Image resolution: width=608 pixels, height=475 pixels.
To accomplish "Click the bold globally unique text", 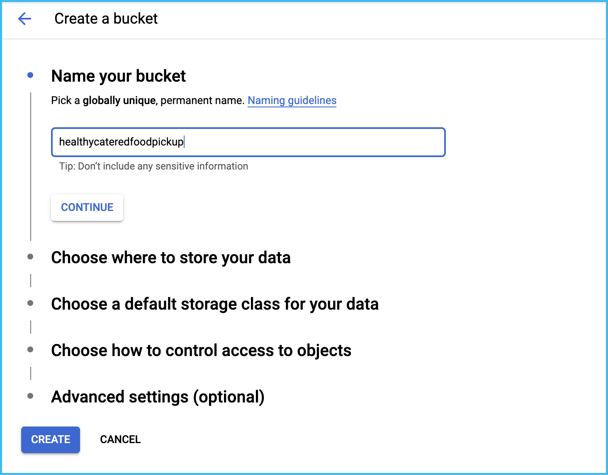I will point(119,100).
